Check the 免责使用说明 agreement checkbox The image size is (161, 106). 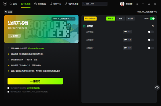point(8,88)
